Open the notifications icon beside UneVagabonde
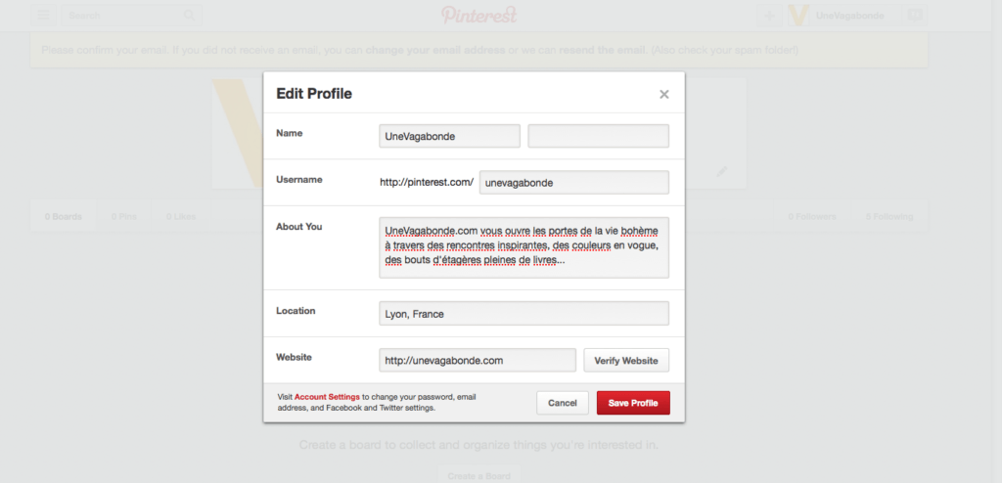 pyautogui.click(x=915, y=16)
